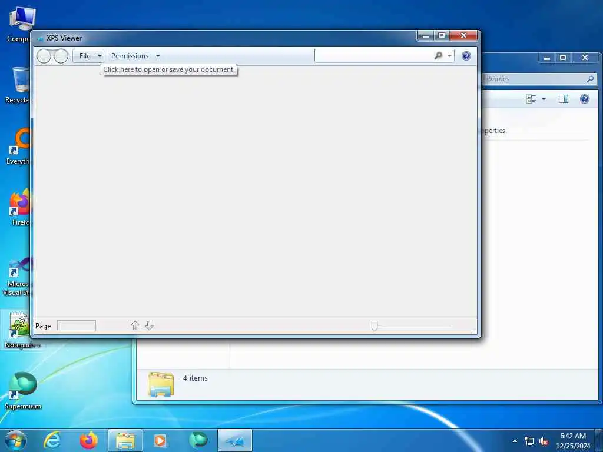Image resolution: width=603 pixels, height=452 pixels.
Task: Show hidden system tray icons
Action: [x=515, y=441]
